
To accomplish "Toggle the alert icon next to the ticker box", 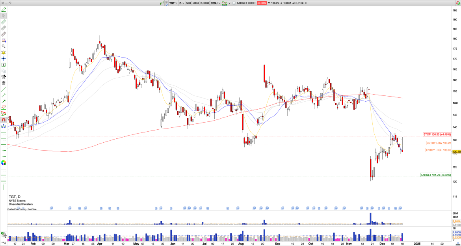I will pos(167,3).
